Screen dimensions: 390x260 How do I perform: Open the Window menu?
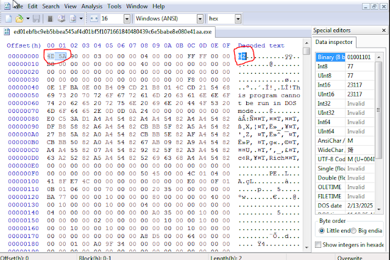[136, 7]
